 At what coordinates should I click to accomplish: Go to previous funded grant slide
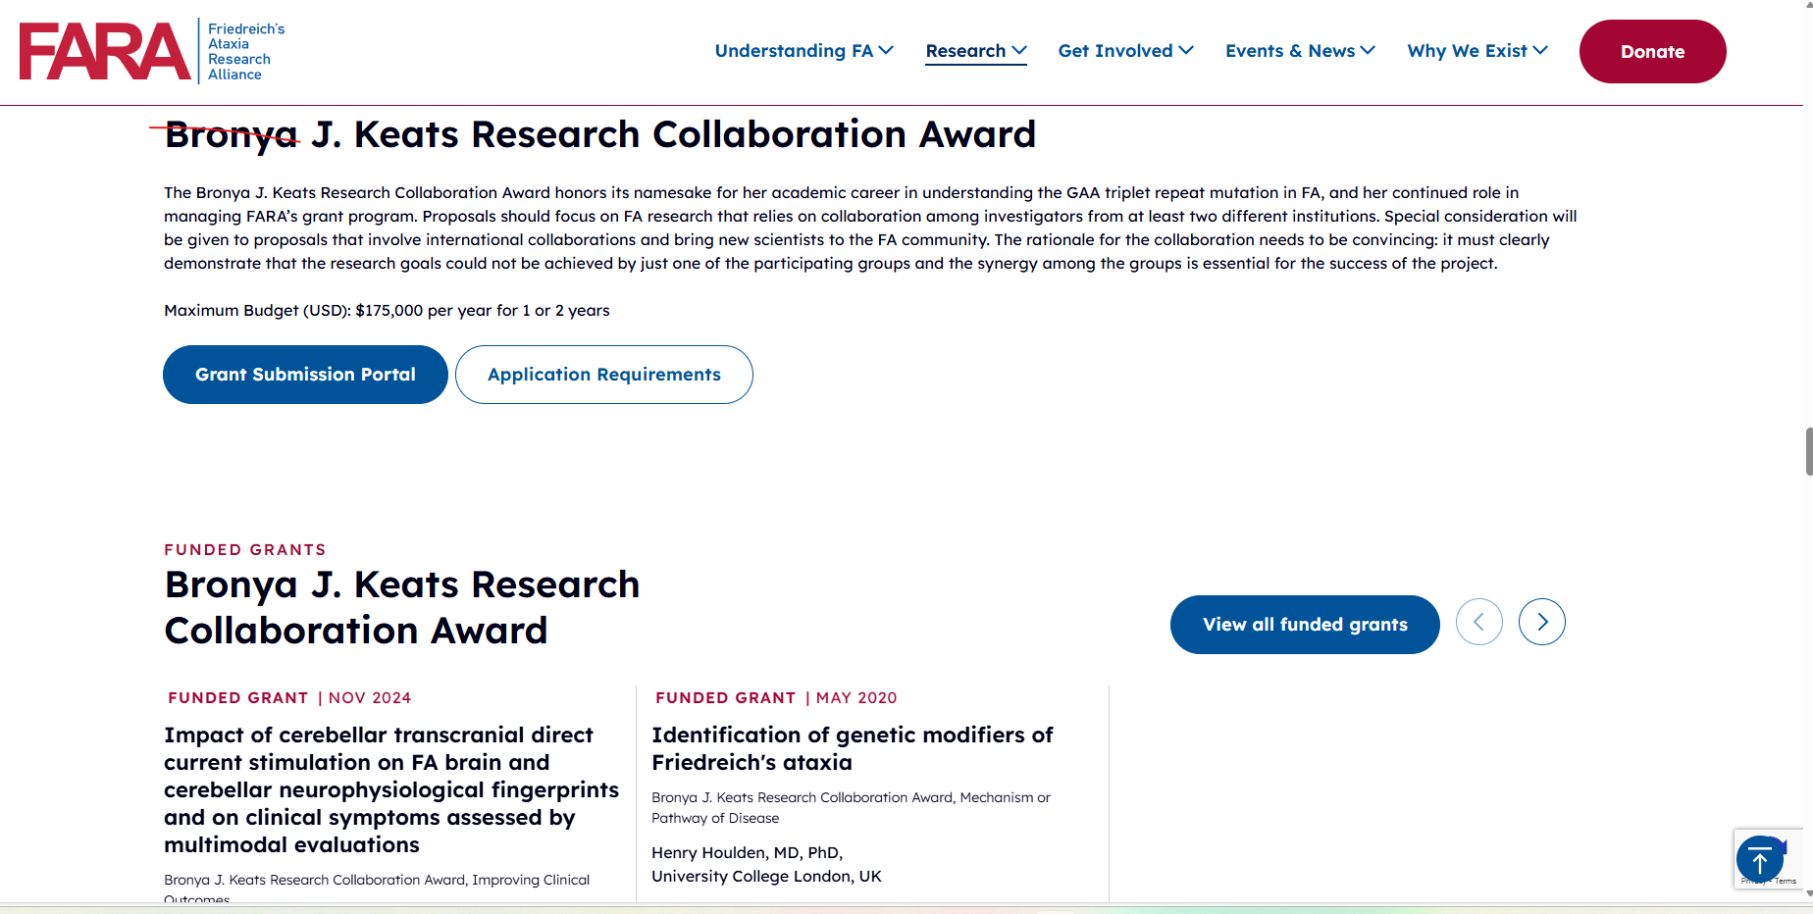click(1478, 622)
